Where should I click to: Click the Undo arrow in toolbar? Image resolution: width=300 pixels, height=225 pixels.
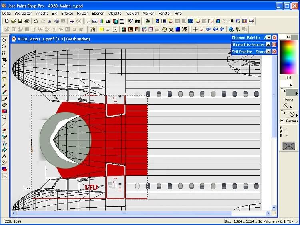(36, 21)
